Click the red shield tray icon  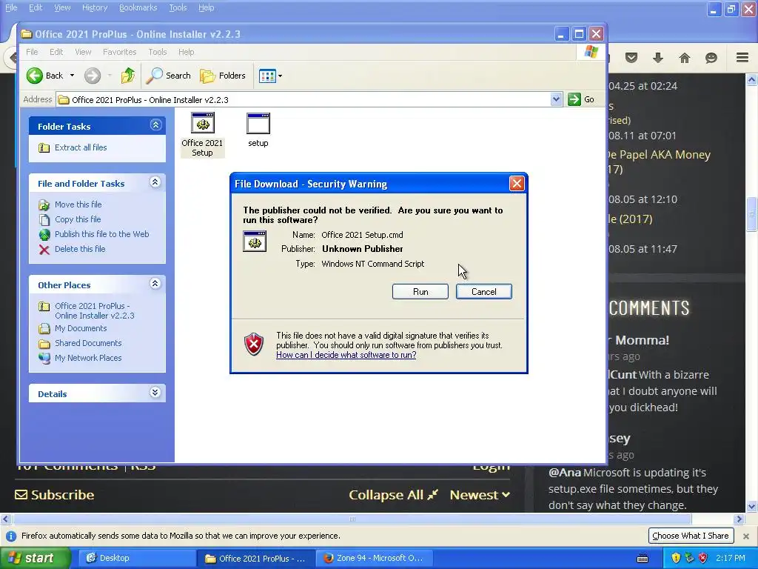pos(703,559)
